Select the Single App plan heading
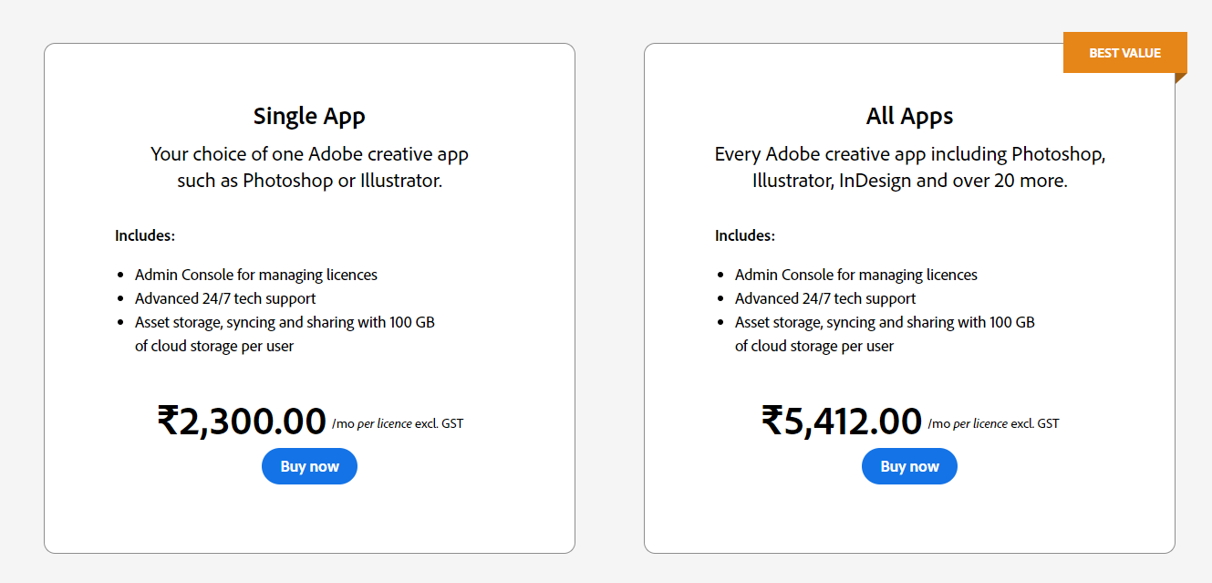The height and width of the screenshot is (583, 1212). pyautogui.click(x=309, y=116)
